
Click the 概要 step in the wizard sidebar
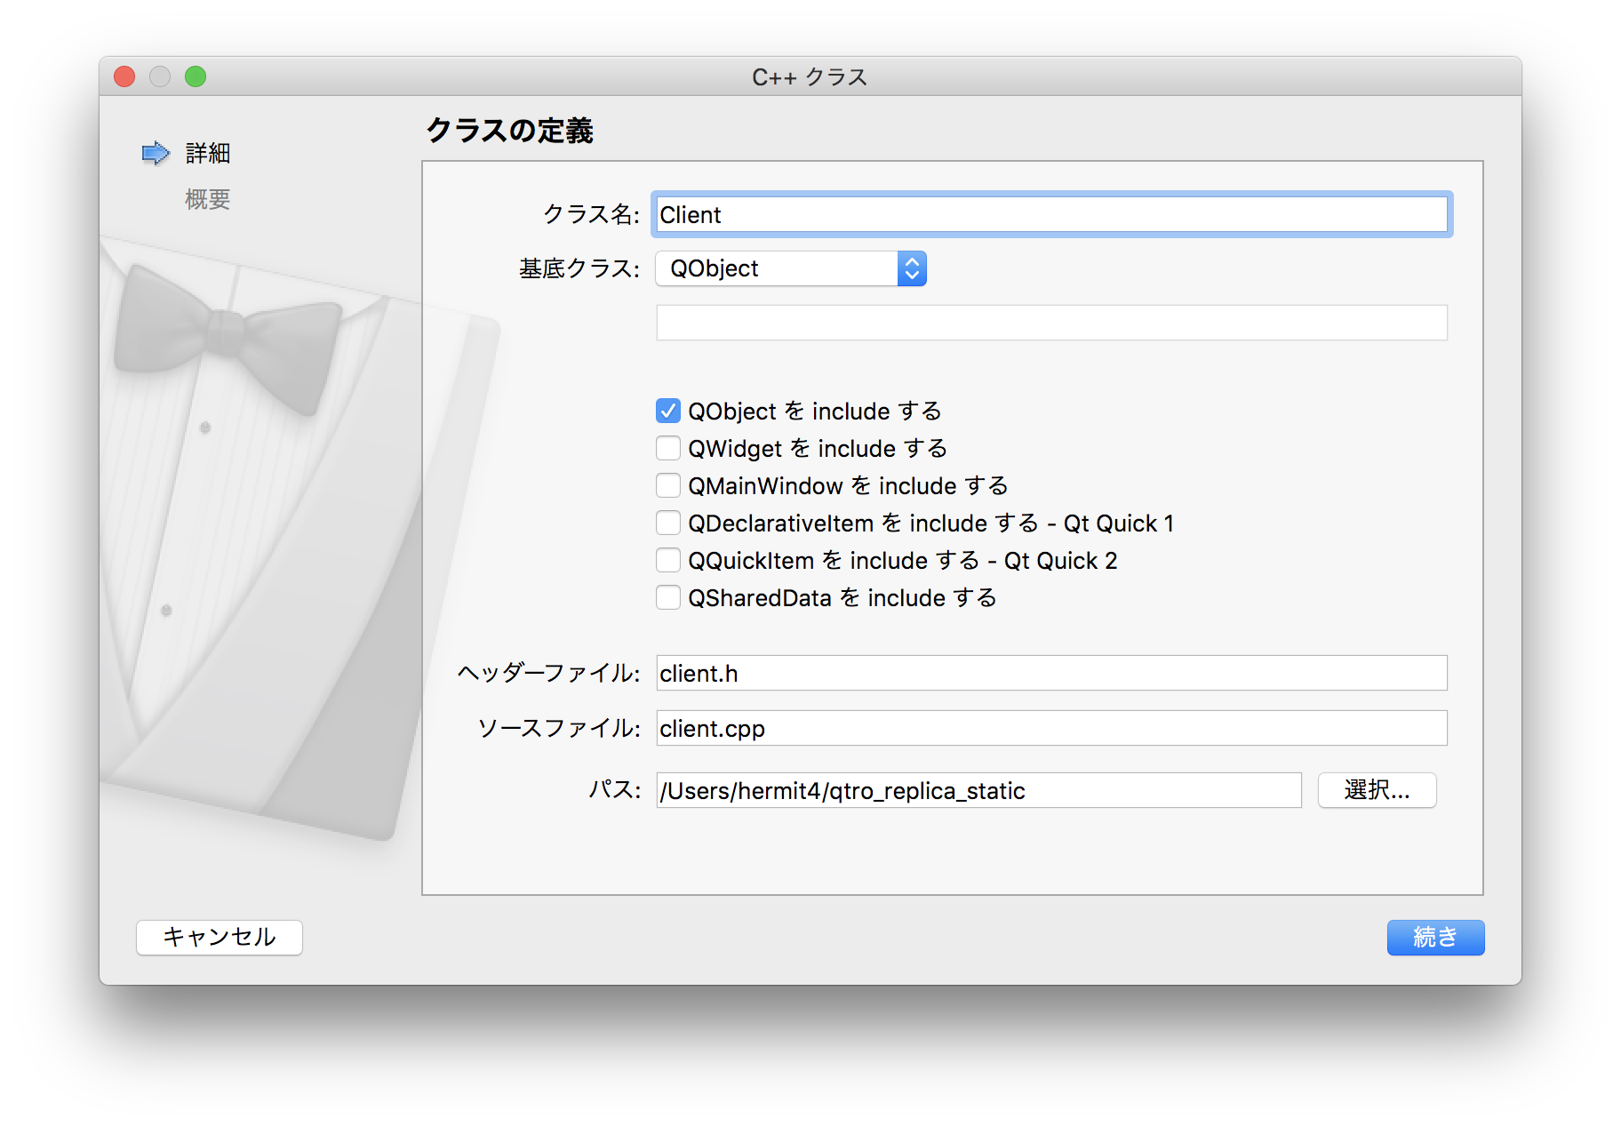(207, 199)
